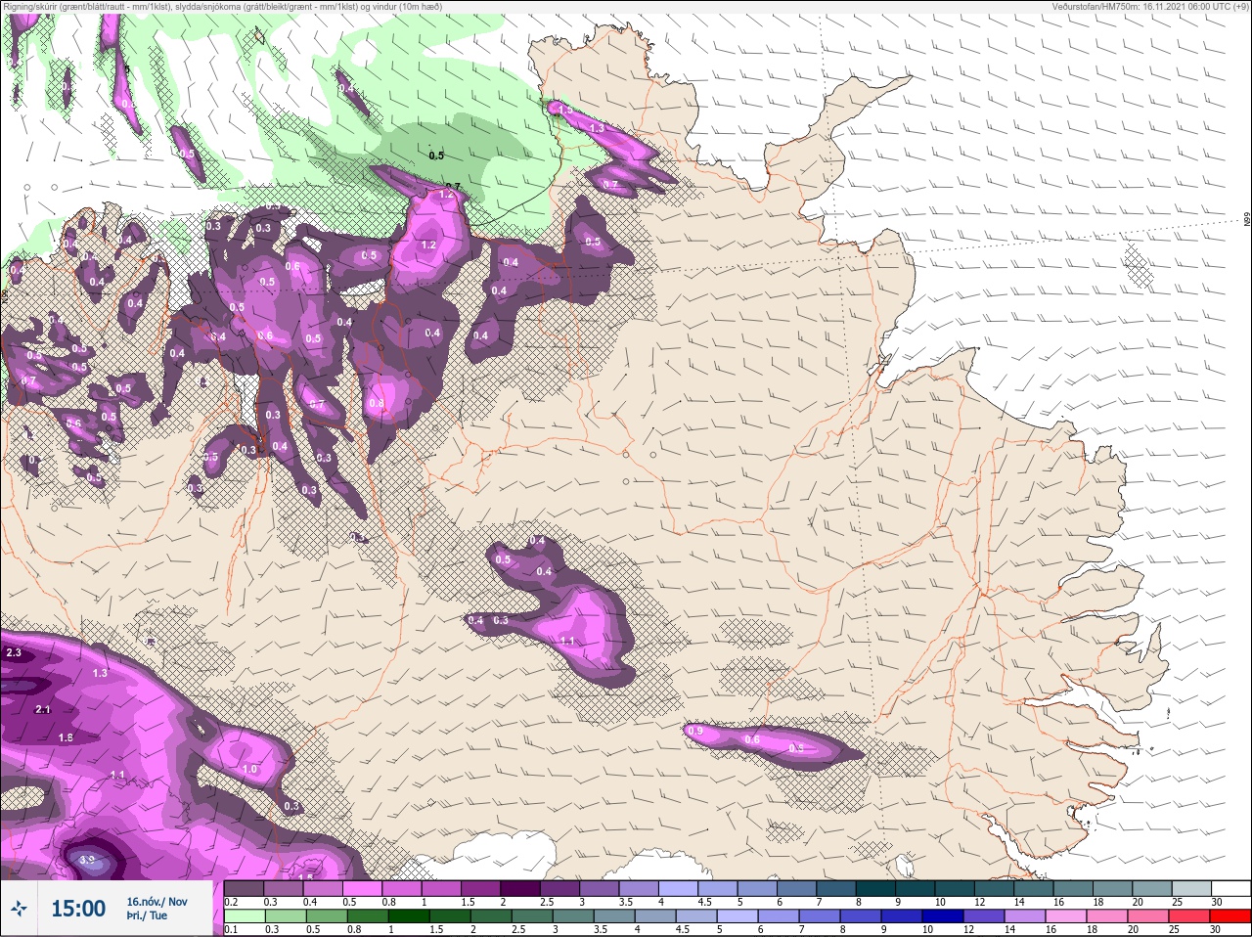Image resolution: width=1252 pixels, height=937 pixels.
Task: Click the N66 latitude label at right edge
Action: (1246, 221)
